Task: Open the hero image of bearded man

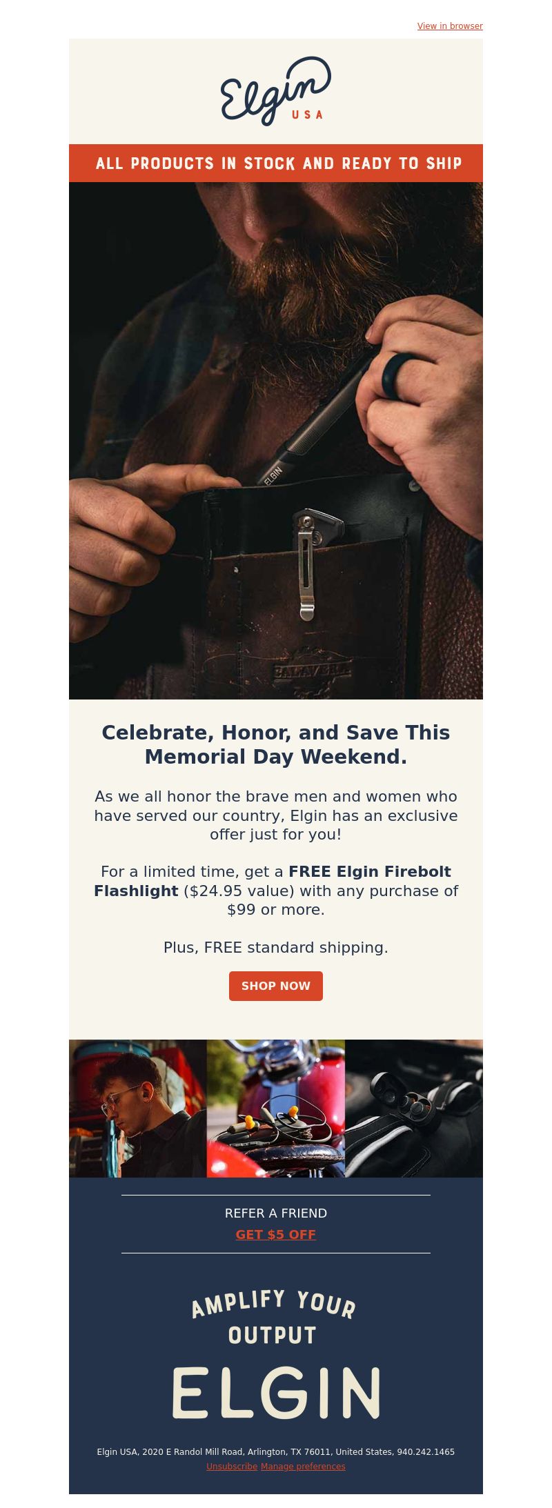Action: [x=276, y=441]
